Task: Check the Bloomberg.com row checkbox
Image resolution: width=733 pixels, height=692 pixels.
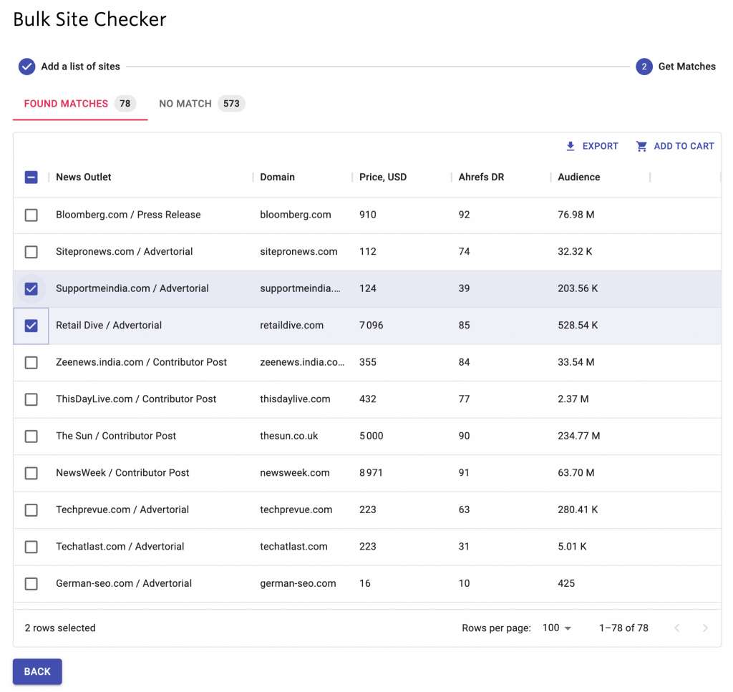Action: [x=31, y=215]
